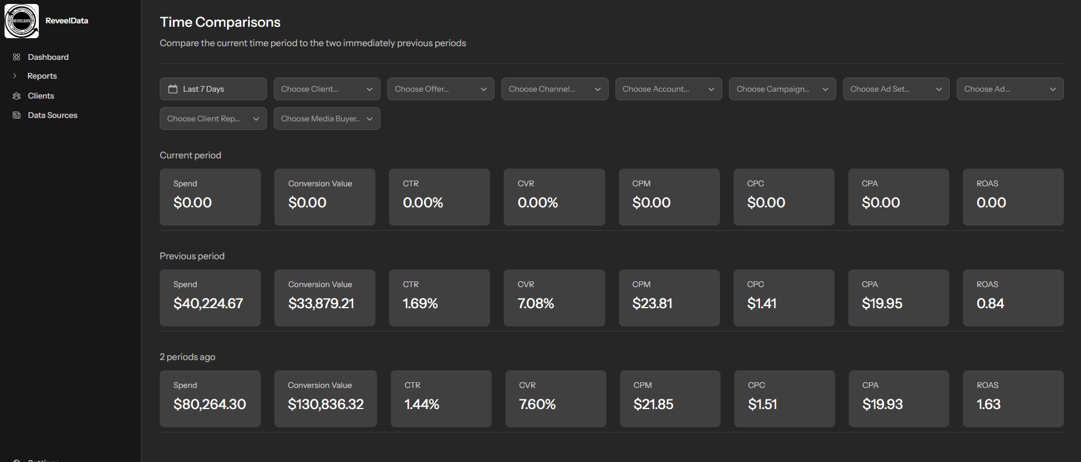Image resolution: width=1081 pixels, height=462 pixels.
Task: Click the compare periods description text
Action: click(313, 43)
